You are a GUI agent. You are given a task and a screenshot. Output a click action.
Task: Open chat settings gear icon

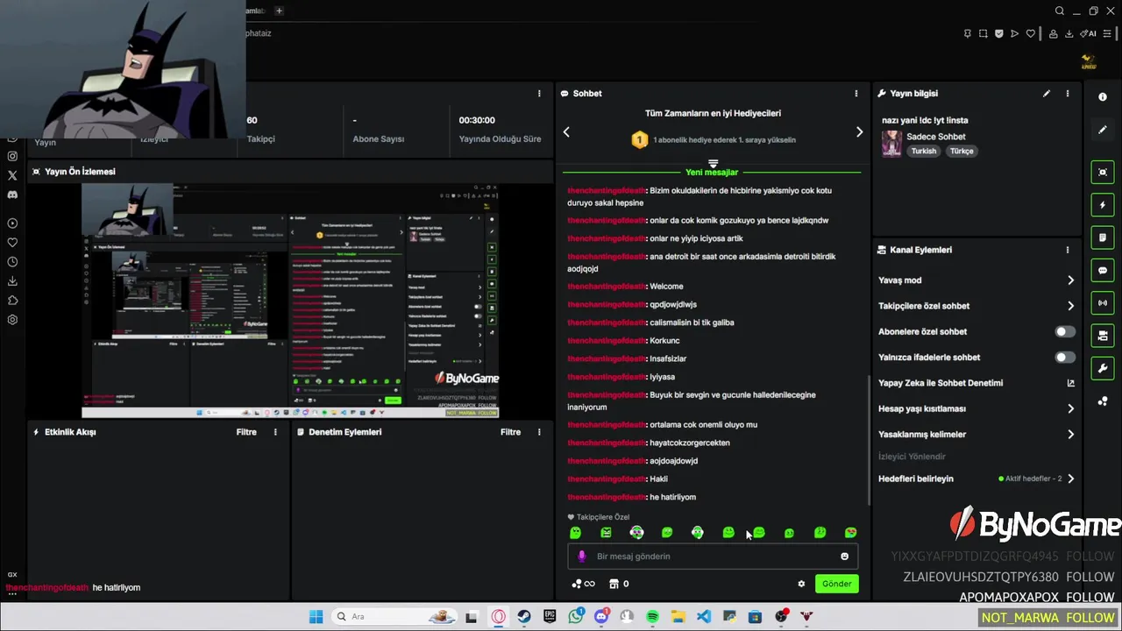click(x=801, y=584)
